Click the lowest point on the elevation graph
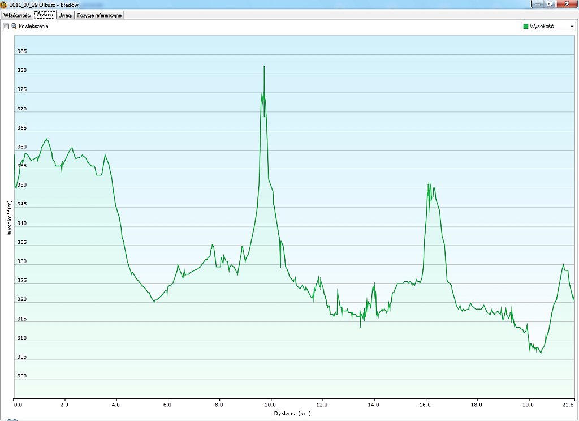 (x=541, y=353)
